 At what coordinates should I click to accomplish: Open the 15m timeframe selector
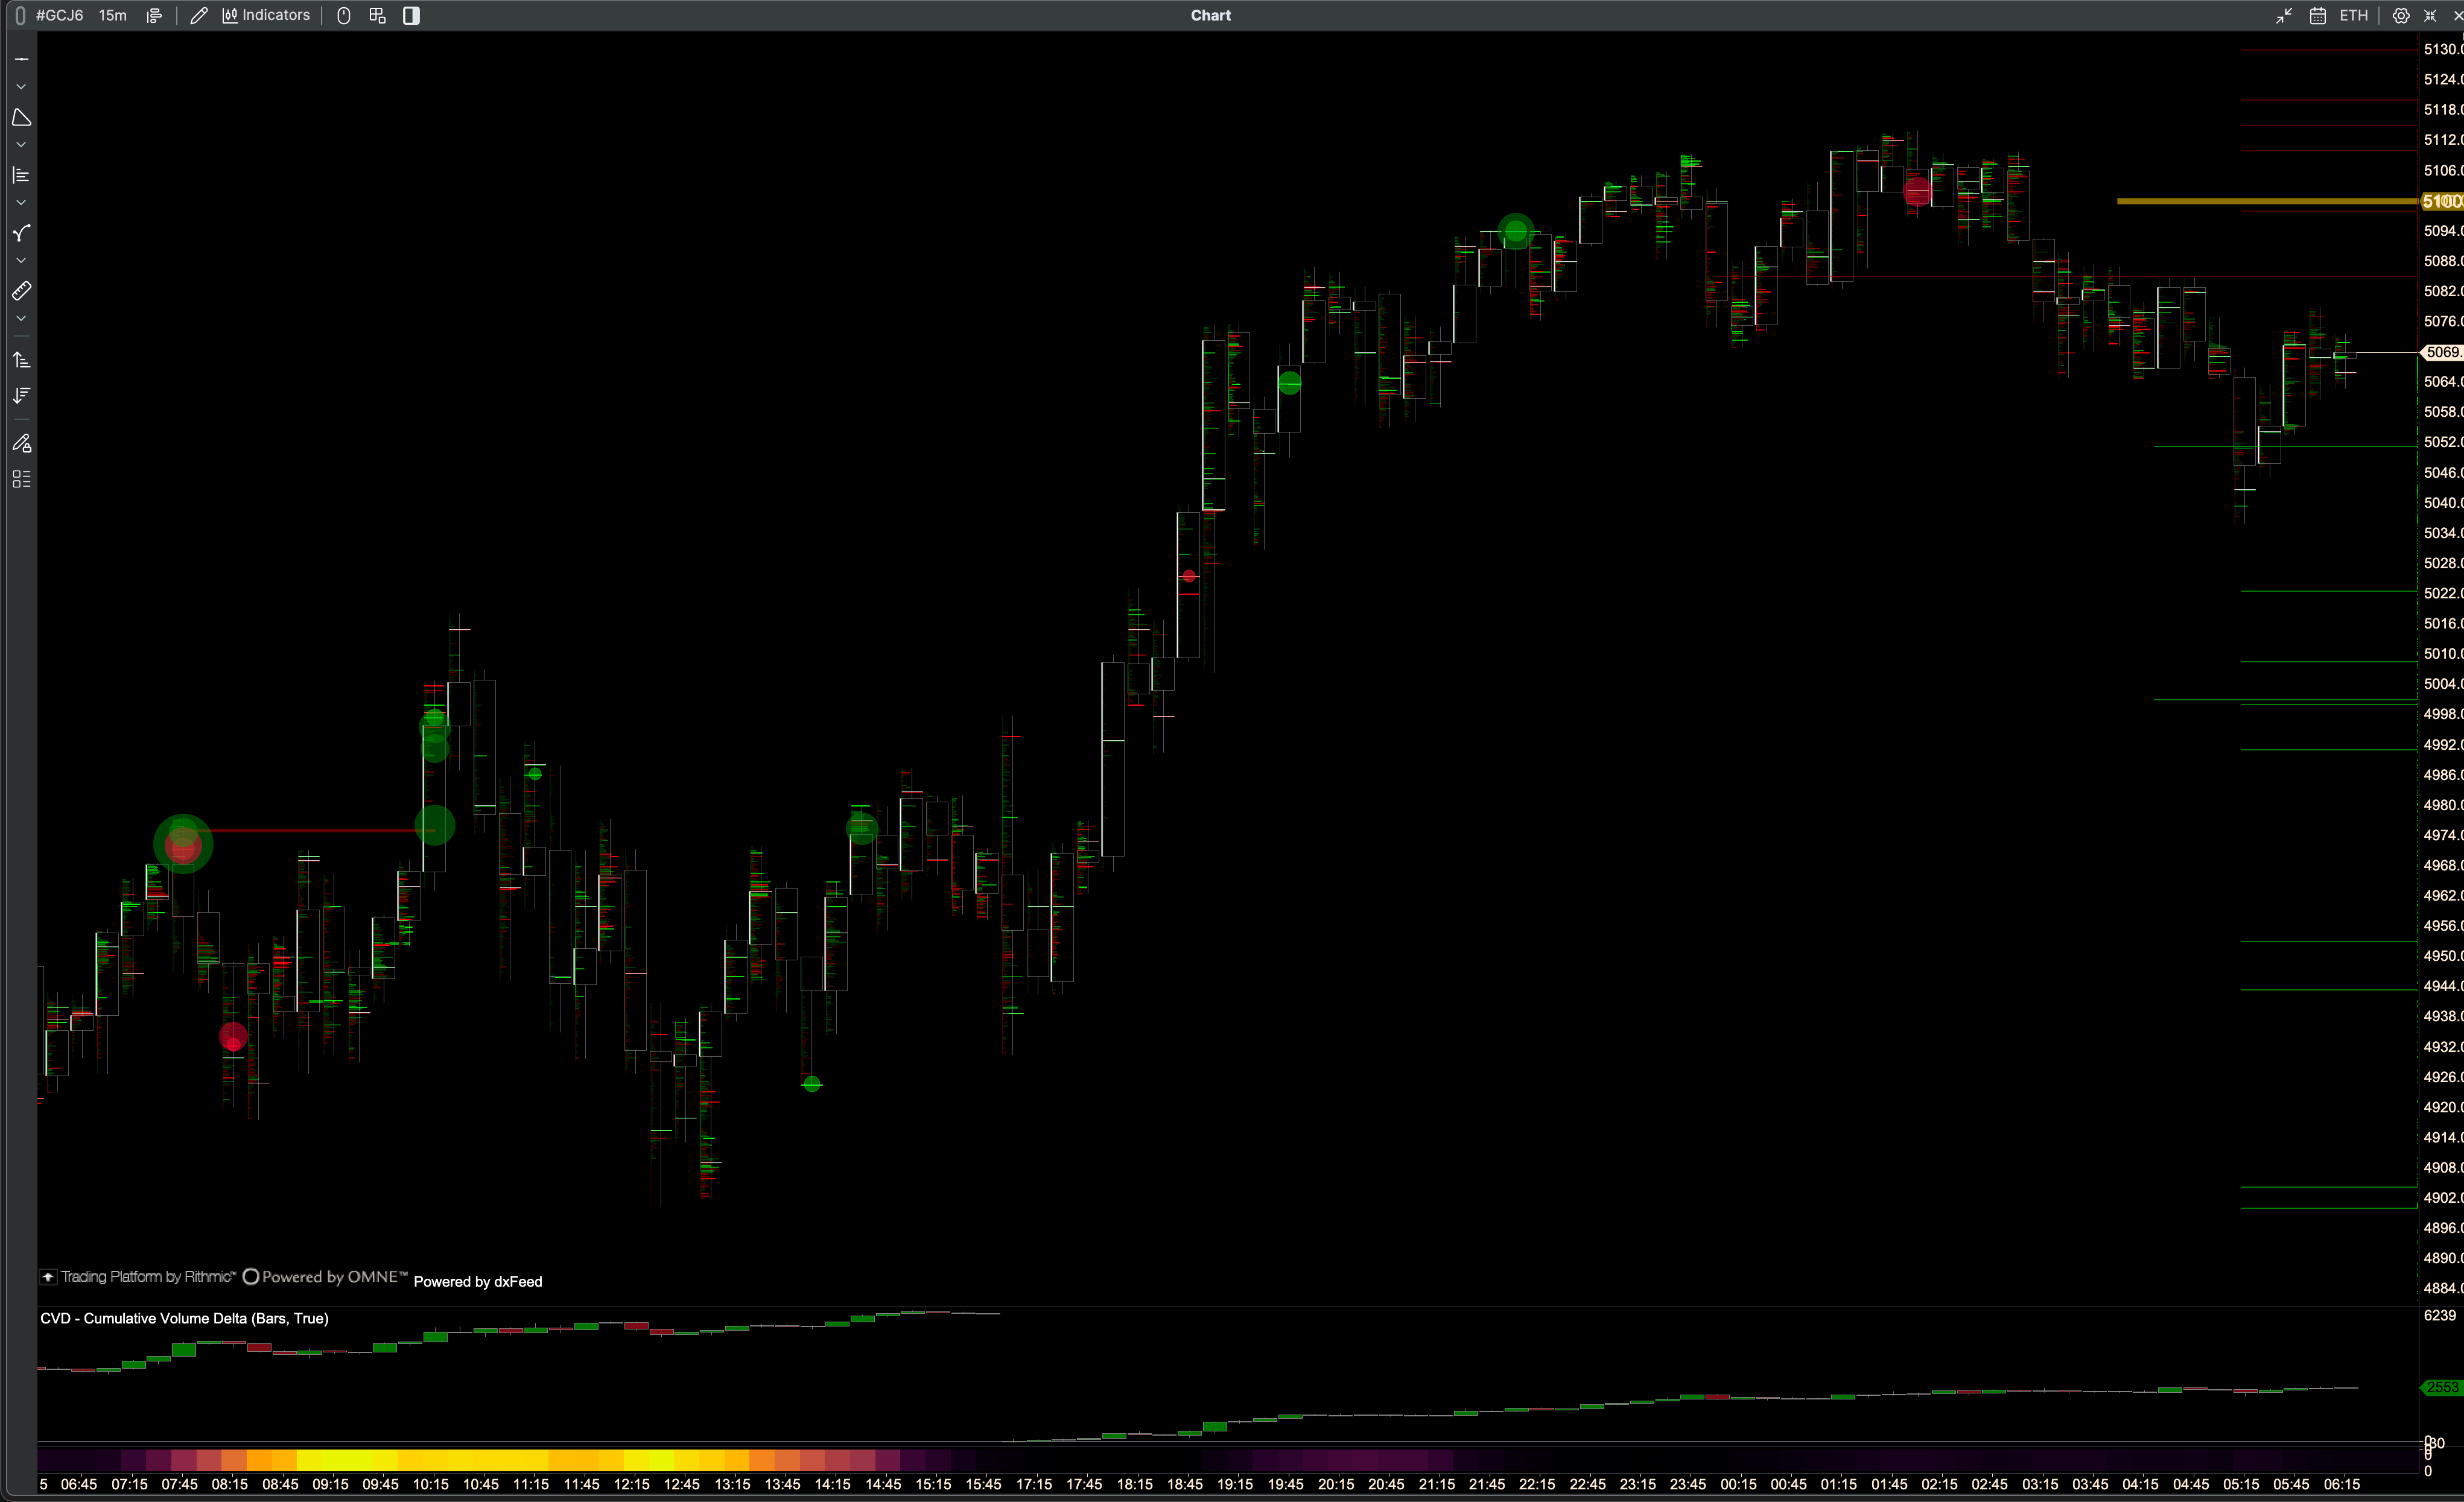coord(113,15)
